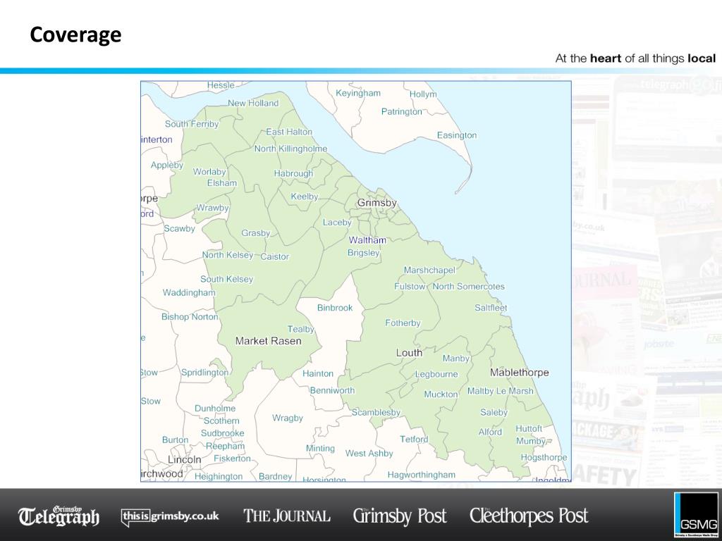
Task: Click the Laceby map label
Action: [337, 223]
